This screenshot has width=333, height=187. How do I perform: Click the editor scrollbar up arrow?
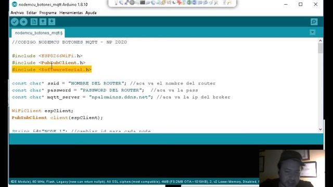(321, 41)
